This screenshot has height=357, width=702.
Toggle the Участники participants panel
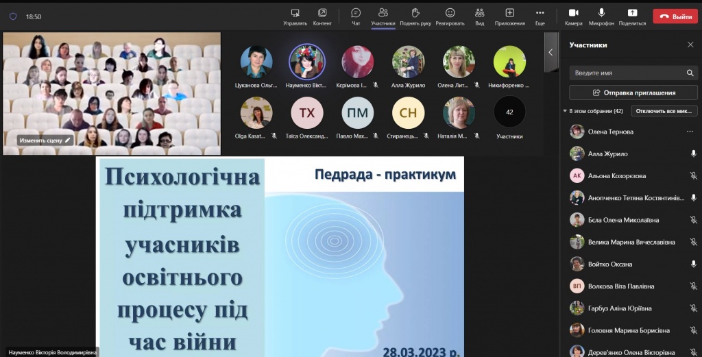click(383, 17)
